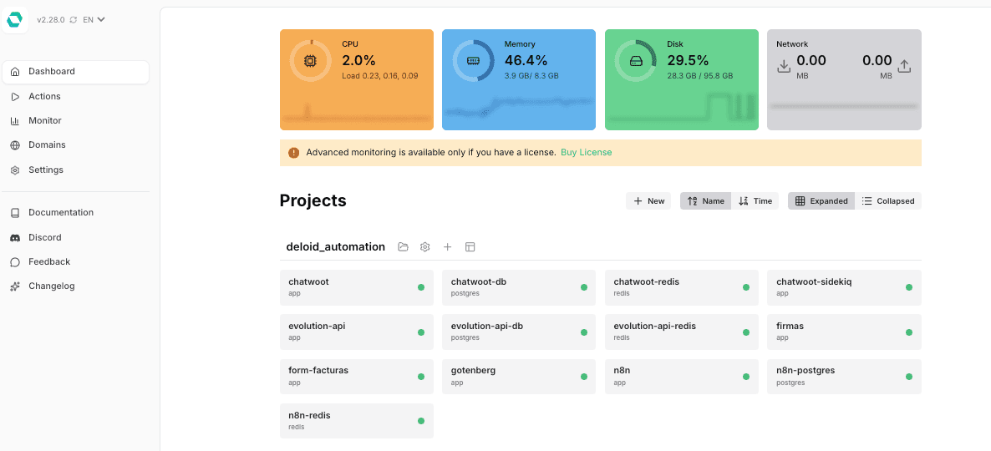Open the Documentation link
Screen dimensions: 991x451
click(x=76, y=213)
